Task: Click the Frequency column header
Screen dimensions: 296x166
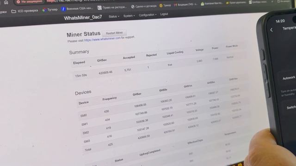Action: click(110, 98)
